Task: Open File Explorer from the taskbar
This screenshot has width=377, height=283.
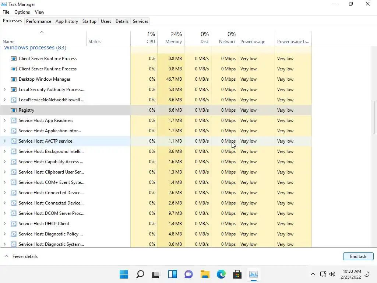Action: (205, 274)
